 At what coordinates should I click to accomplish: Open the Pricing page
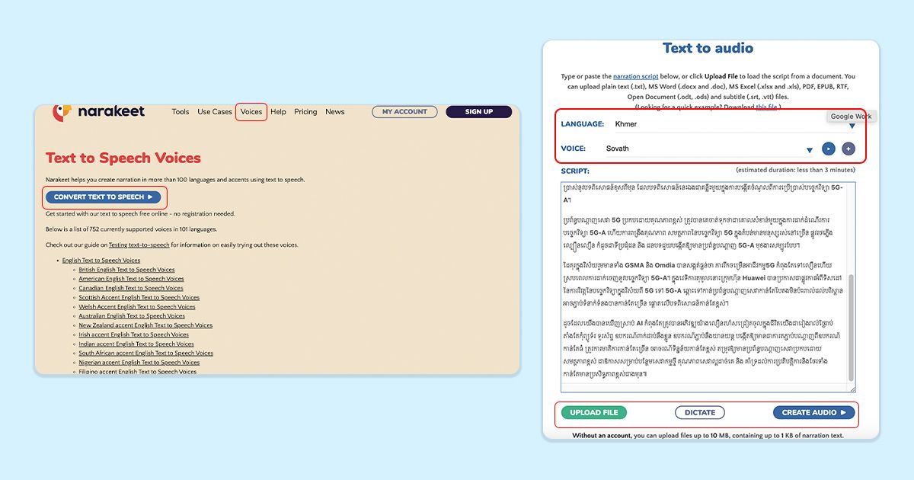[305, 112]
